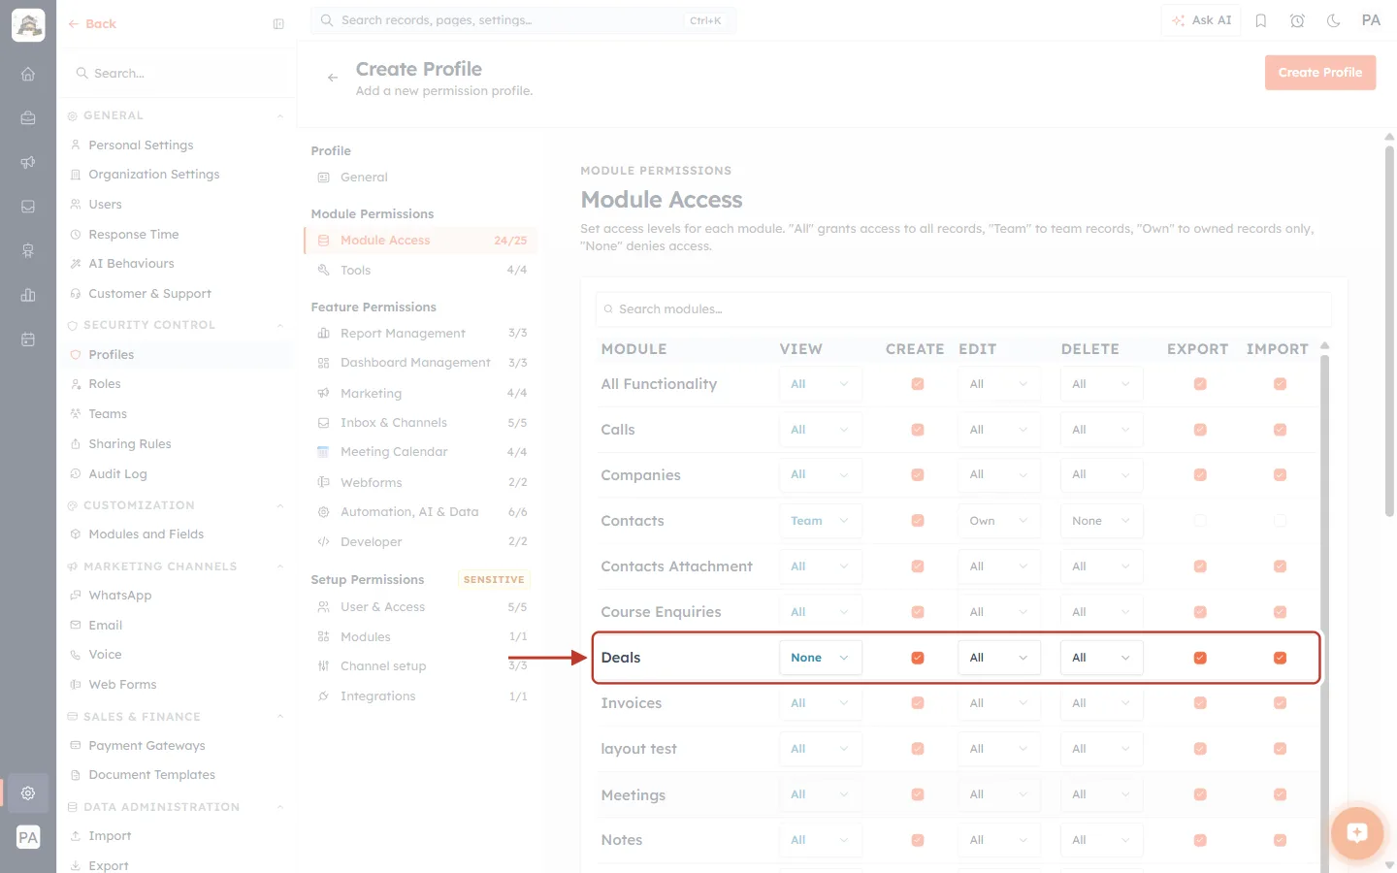Open the settings gear icon in left rail
1397x873 pixels.
(x=28, y=792)
